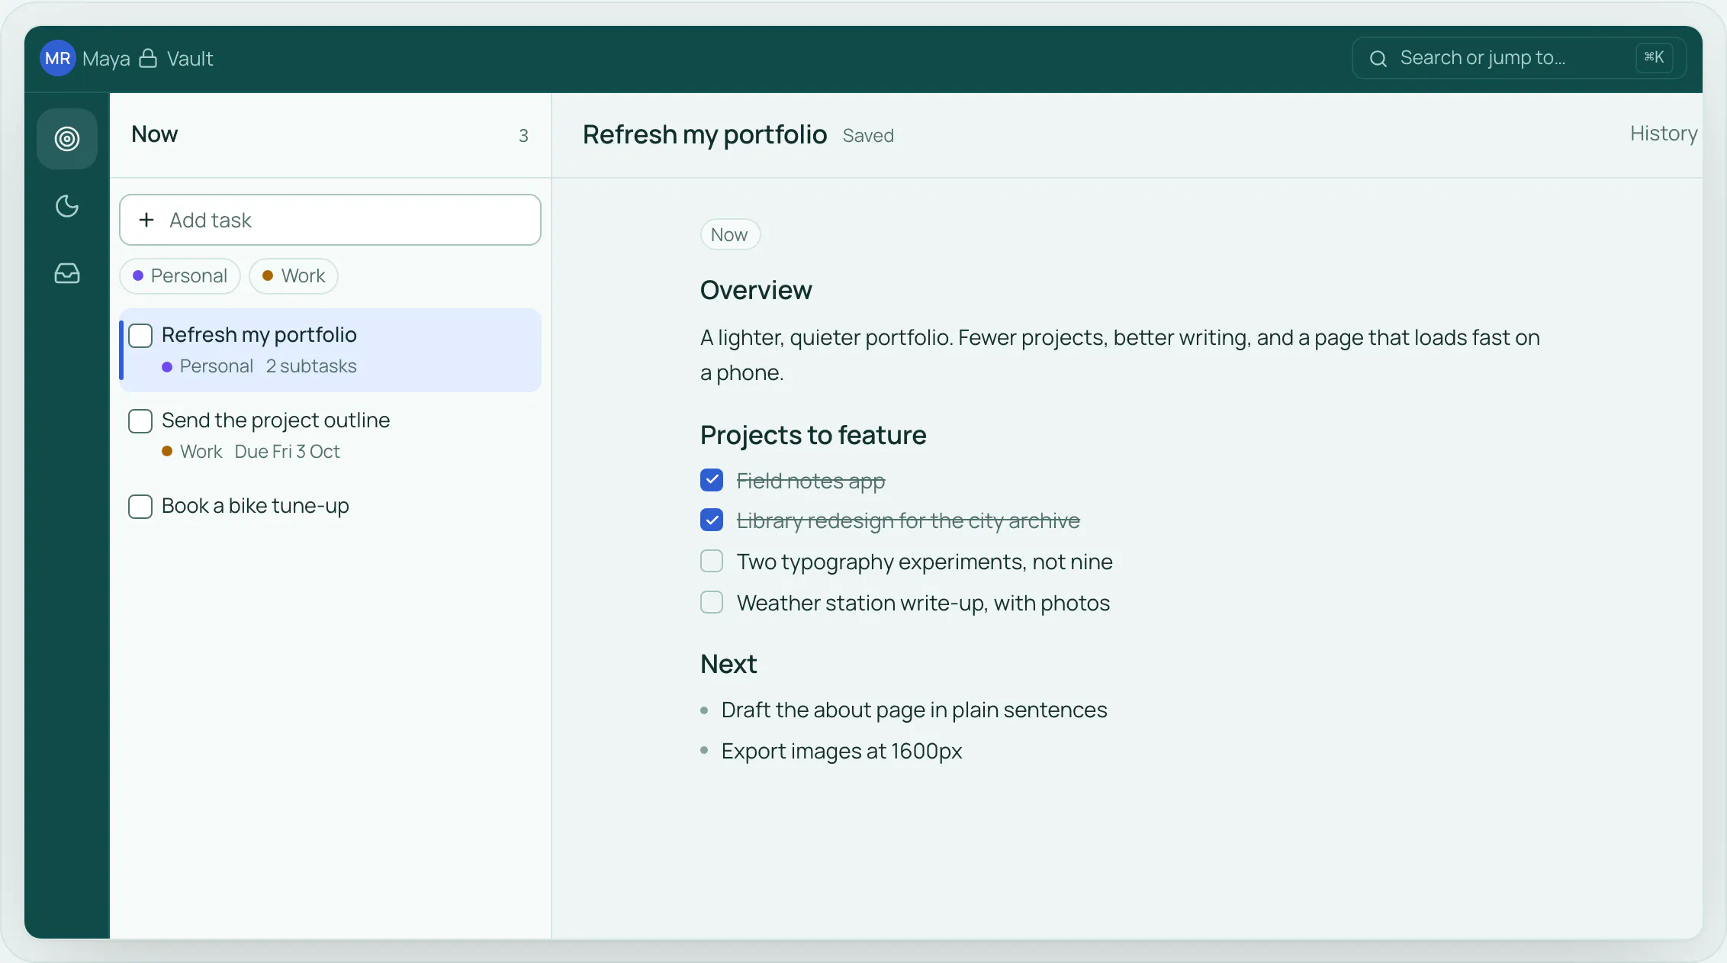
Task: Click the Now list header title
Action: (x=154, y=134)
